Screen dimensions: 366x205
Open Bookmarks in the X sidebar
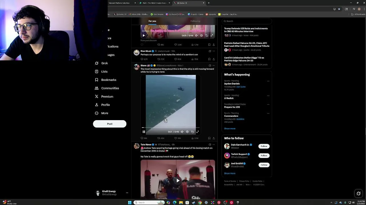pos(106,80)
